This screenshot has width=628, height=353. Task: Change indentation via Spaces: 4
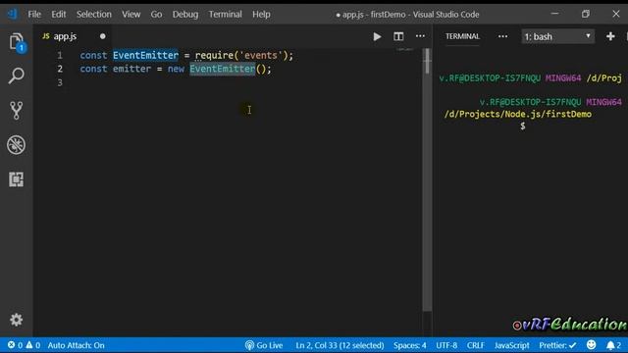pyautogui.click(x=410, y=345)
